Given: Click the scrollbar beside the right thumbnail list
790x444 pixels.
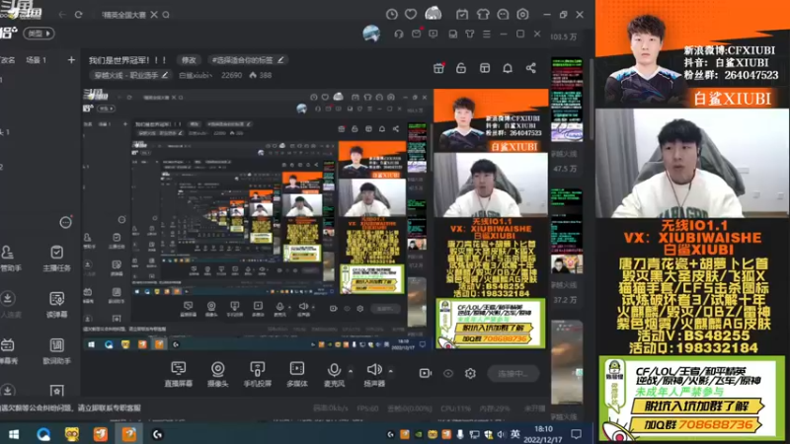Looking at the screenshot, I should [x=592, y=99].
